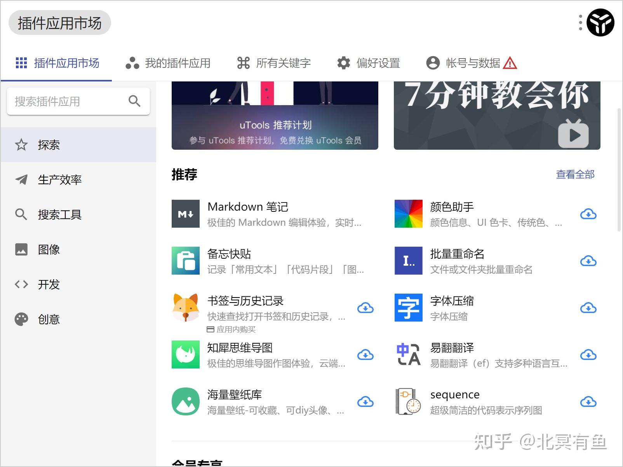Select the 图像 picture icon
This screenshot has width=623, height=467.
click(x=21, y=249)
